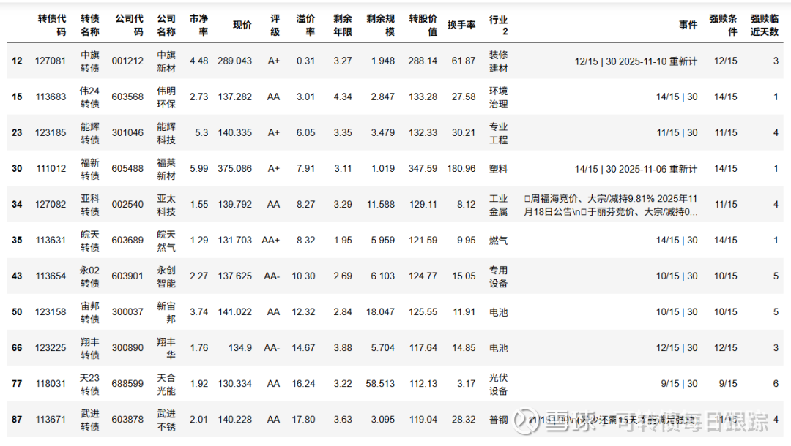791x446 pixels.
Task: Click the 转债代码 column header
Action: click(x=52, y=25)
